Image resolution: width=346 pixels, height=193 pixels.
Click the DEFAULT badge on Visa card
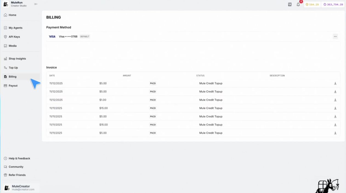85,36
